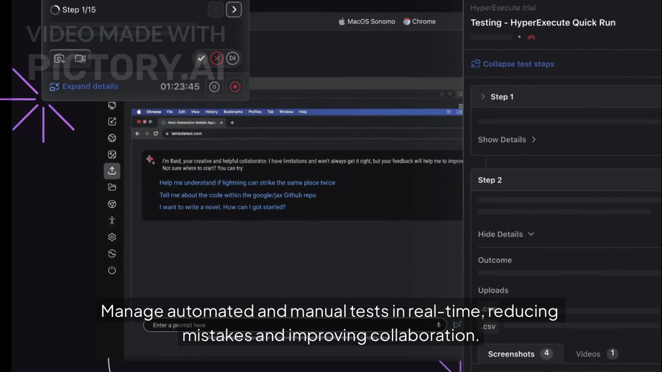Reload the lambdatest.com page

156,133
